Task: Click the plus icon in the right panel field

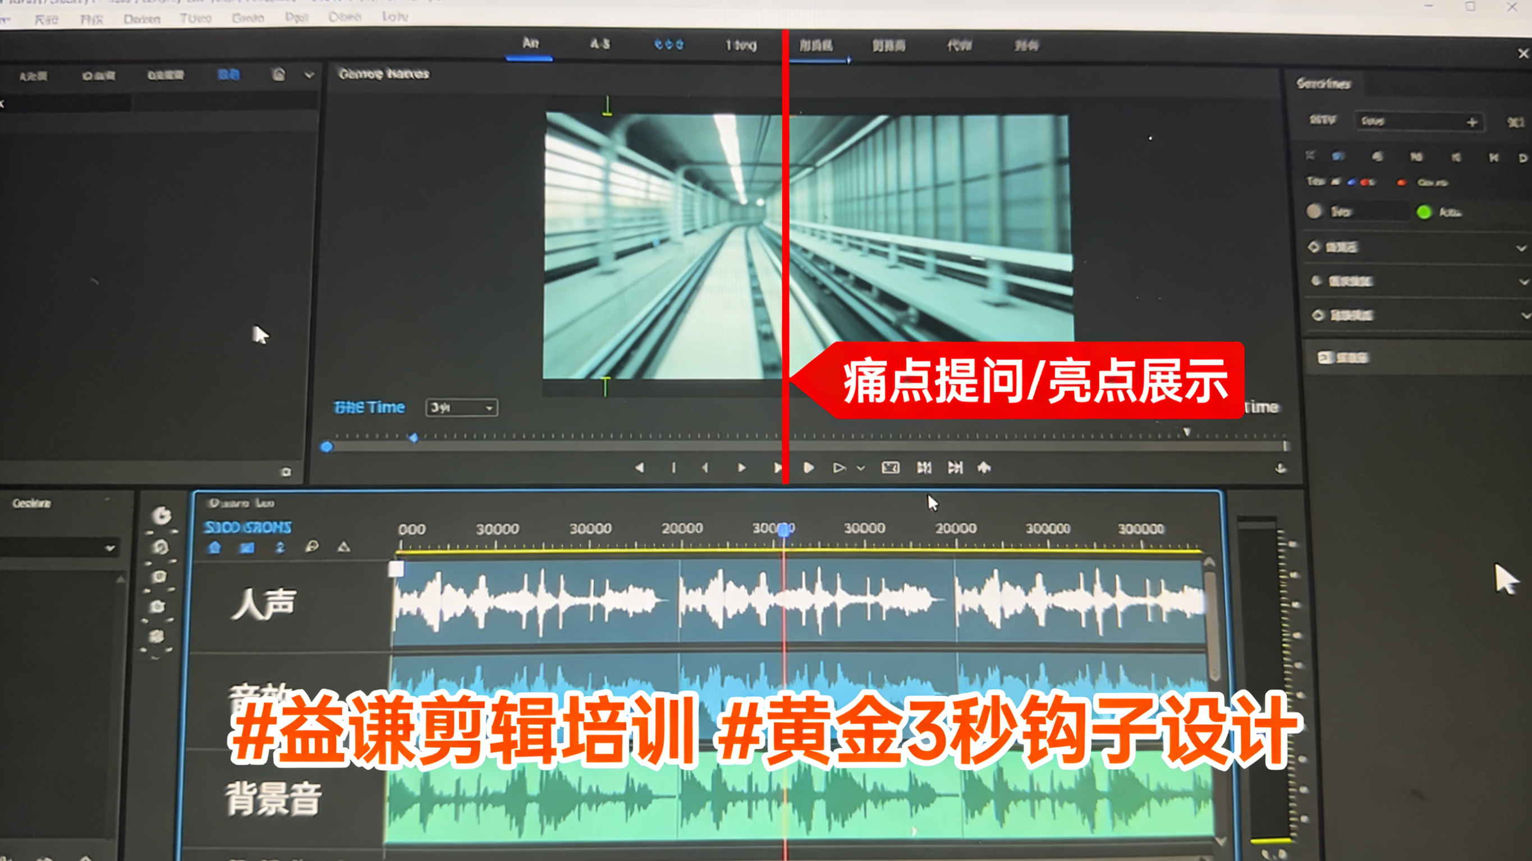Action: coord(1472,122)
